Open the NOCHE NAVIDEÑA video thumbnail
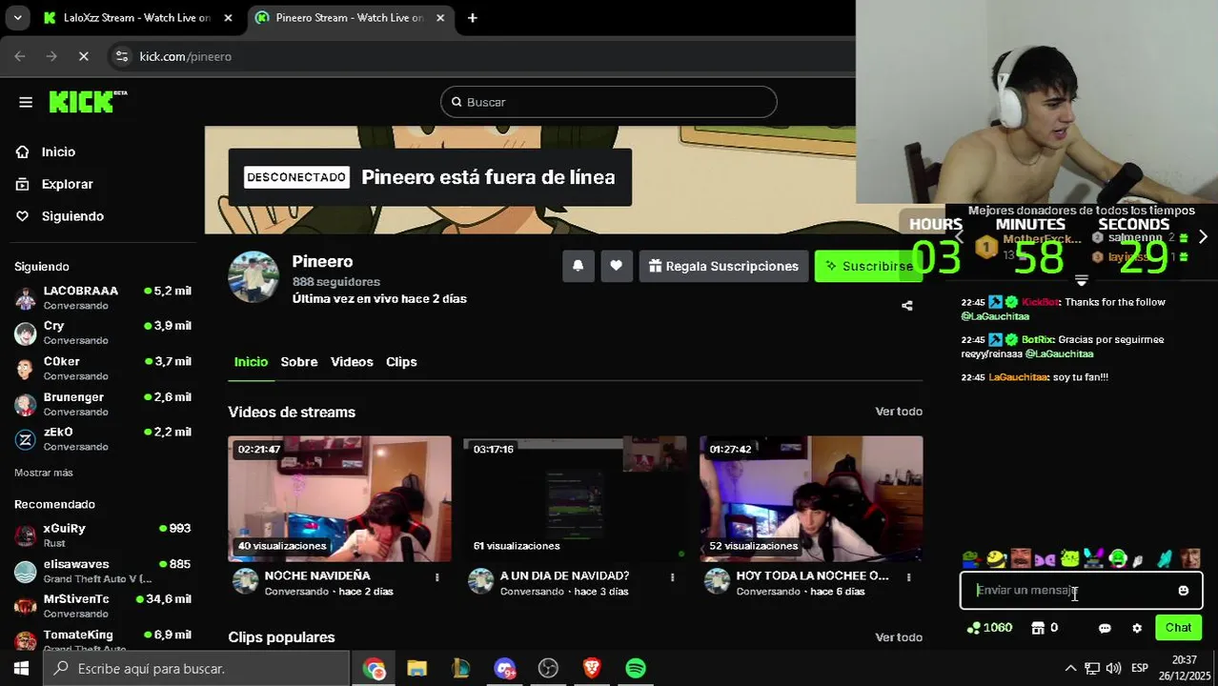Screen dimensions: 1218x686 click(339, 499)
